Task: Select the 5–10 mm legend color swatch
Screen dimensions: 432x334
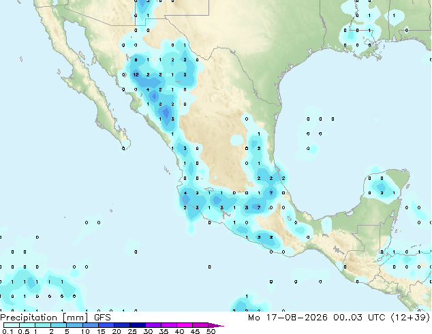Action: 75,325
